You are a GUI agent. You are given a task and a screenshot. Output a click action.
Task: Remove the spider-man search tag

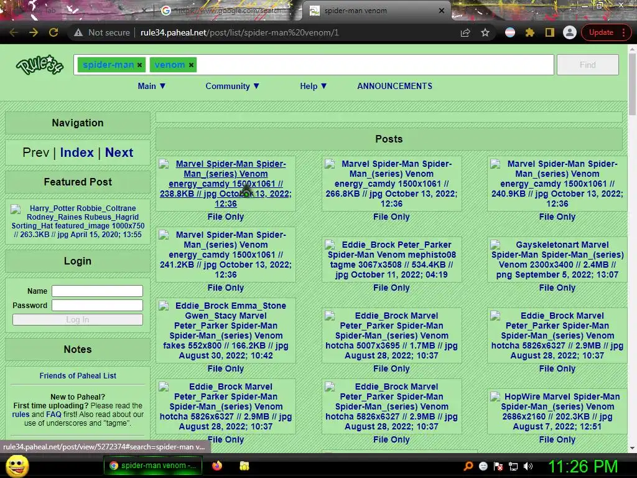(x=139, y=65)
